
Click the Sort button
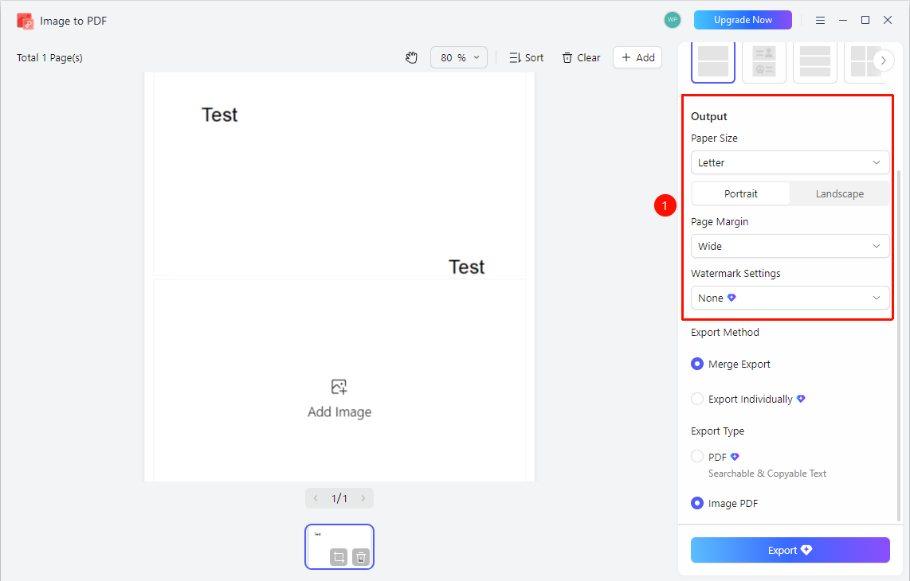(x=527, y=57)
